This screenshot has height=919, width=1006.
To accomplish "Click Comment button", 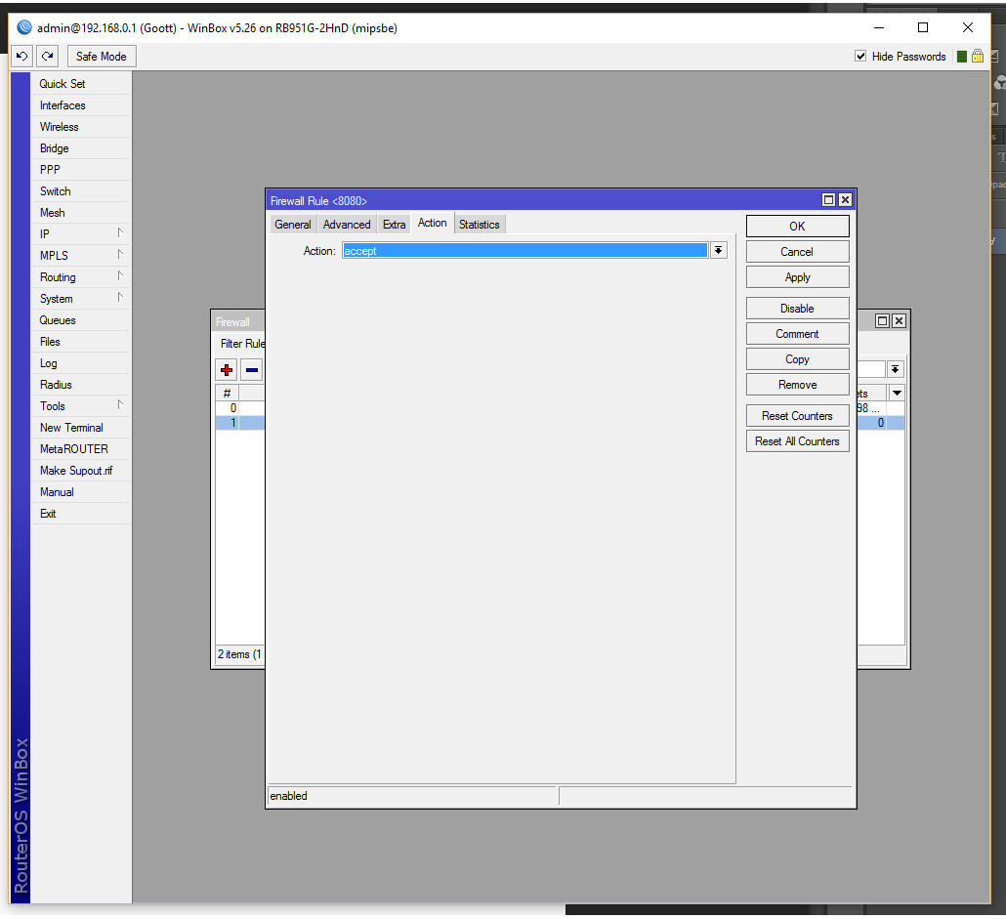I will pyautogui.click(x=798, y=334).
